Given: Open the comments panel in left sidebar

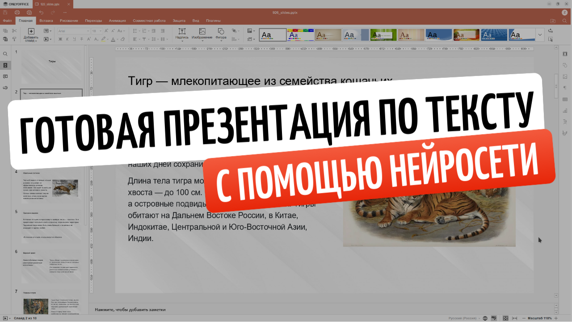Looking at the screenshot, I should (x=5, y=76).
